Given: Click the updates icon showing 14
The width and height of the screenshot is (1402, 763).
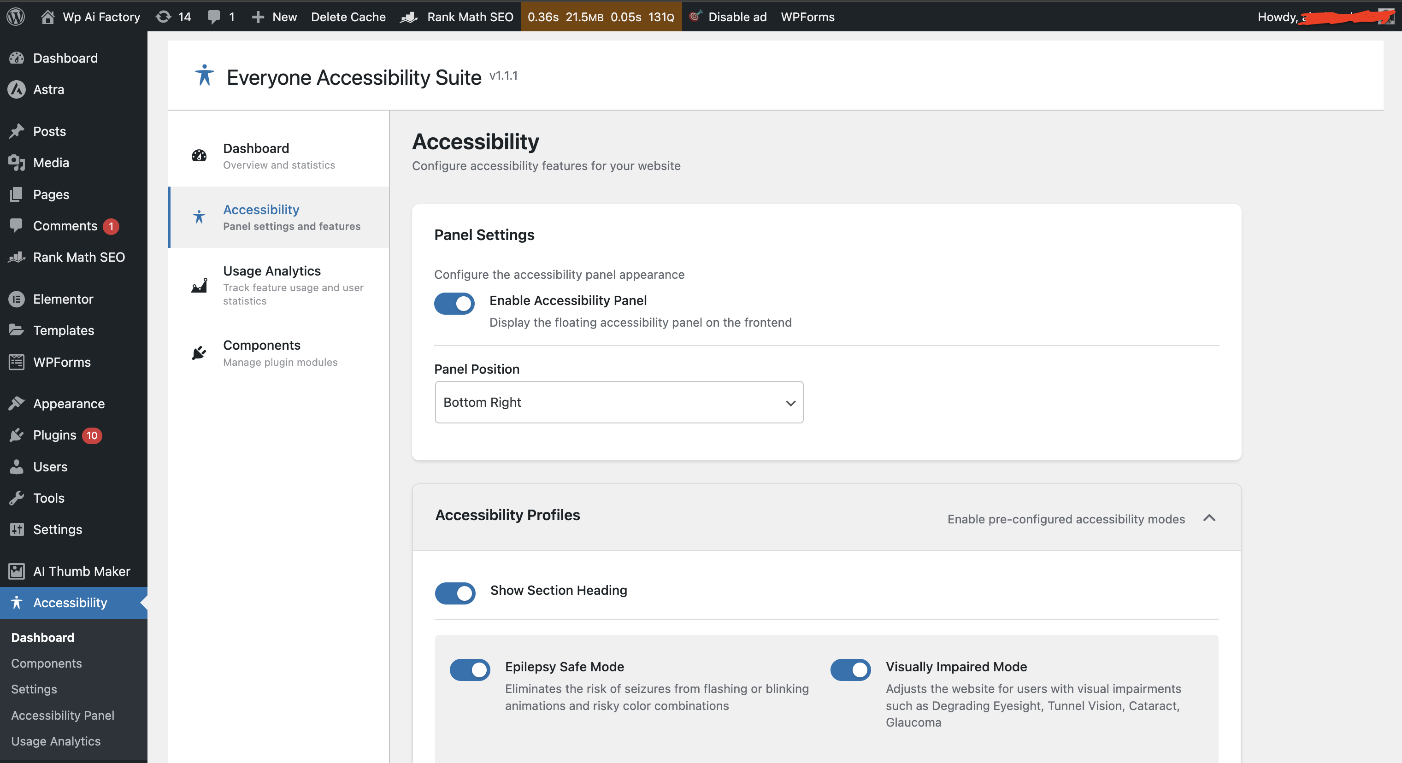Looking at the screenshot, I should pyautogui.click(x=172, y=16).
